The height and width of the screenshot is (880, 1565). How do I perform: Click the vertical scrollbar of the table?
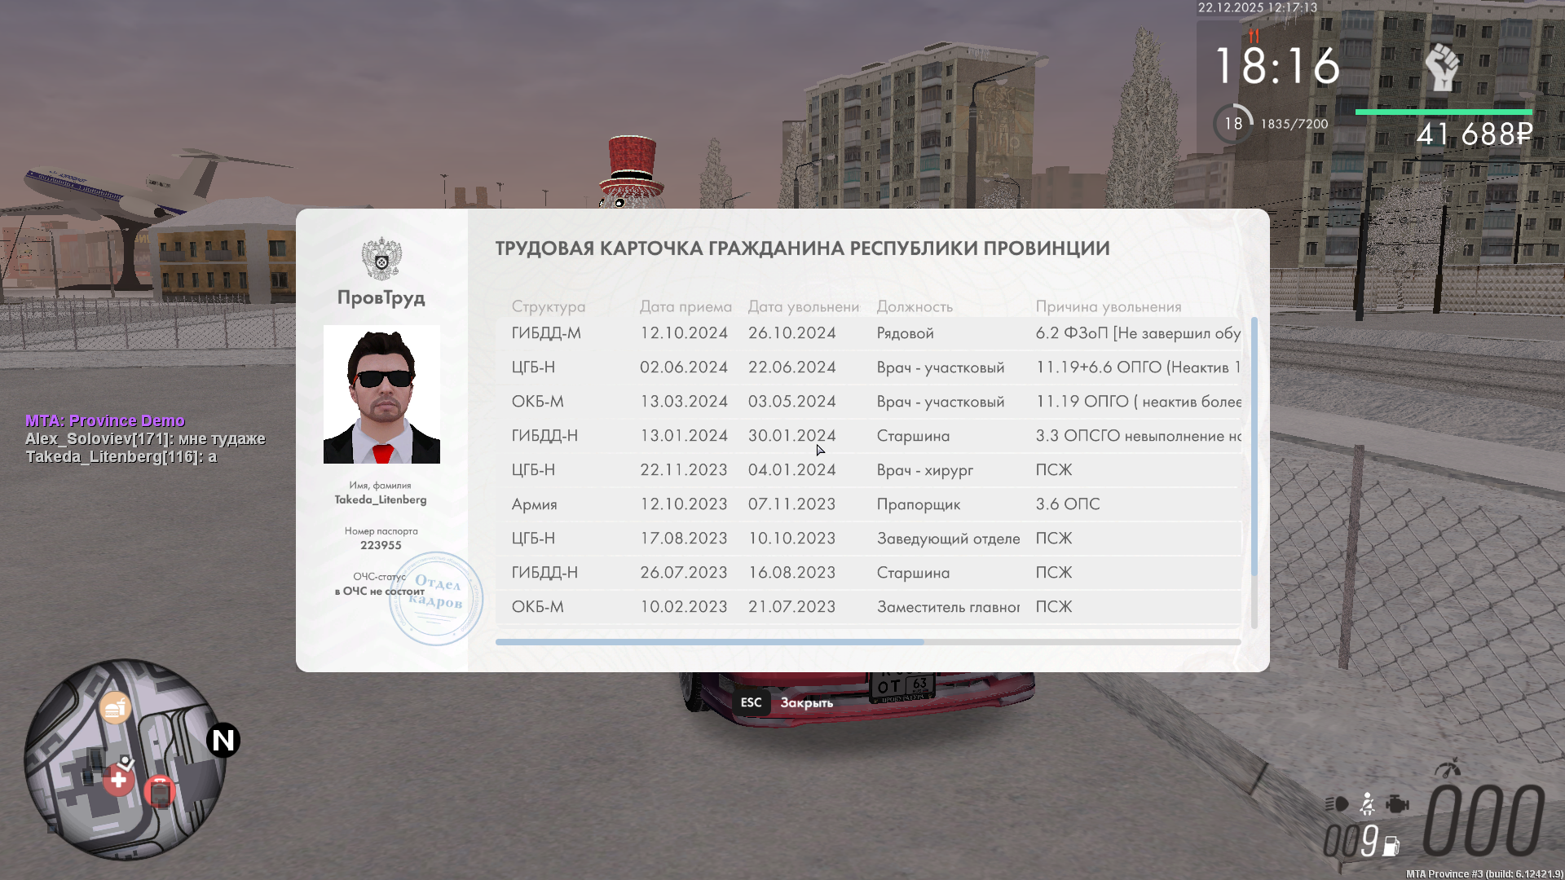click(x=1254, y=447)
